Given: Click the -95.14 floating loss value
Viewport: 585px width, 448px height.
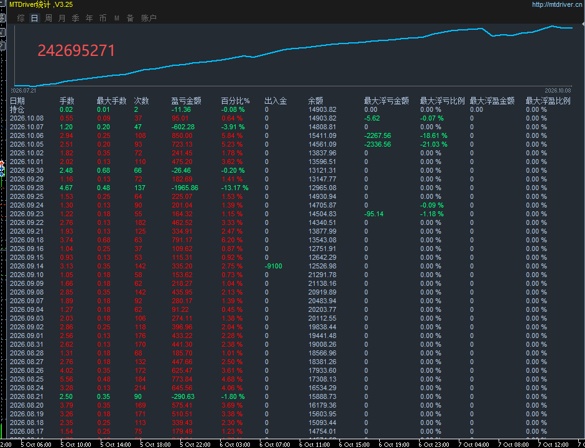Looking at the screenshot, I should coord(374,214).
